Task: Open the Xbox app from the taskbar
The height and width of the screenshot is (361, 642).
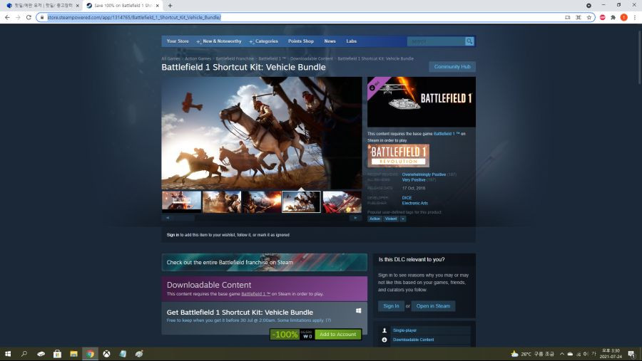Action: [106, 354]
